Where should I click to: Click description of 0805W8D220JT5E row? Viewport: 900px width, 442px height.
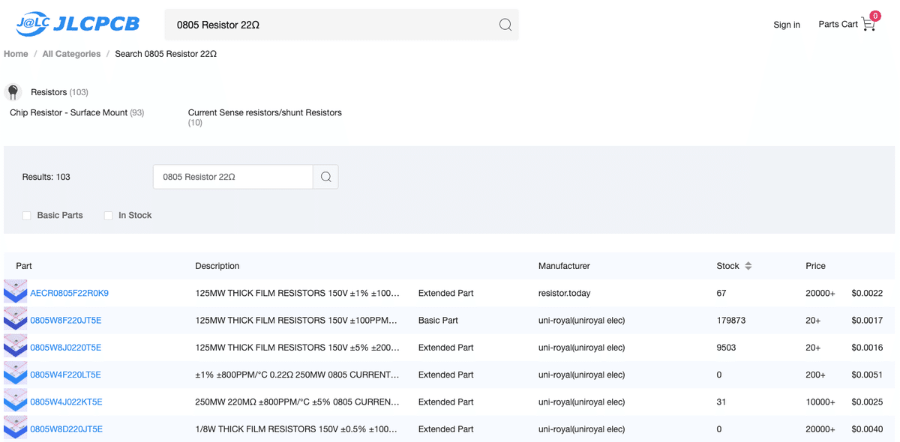tap(297, 429)
